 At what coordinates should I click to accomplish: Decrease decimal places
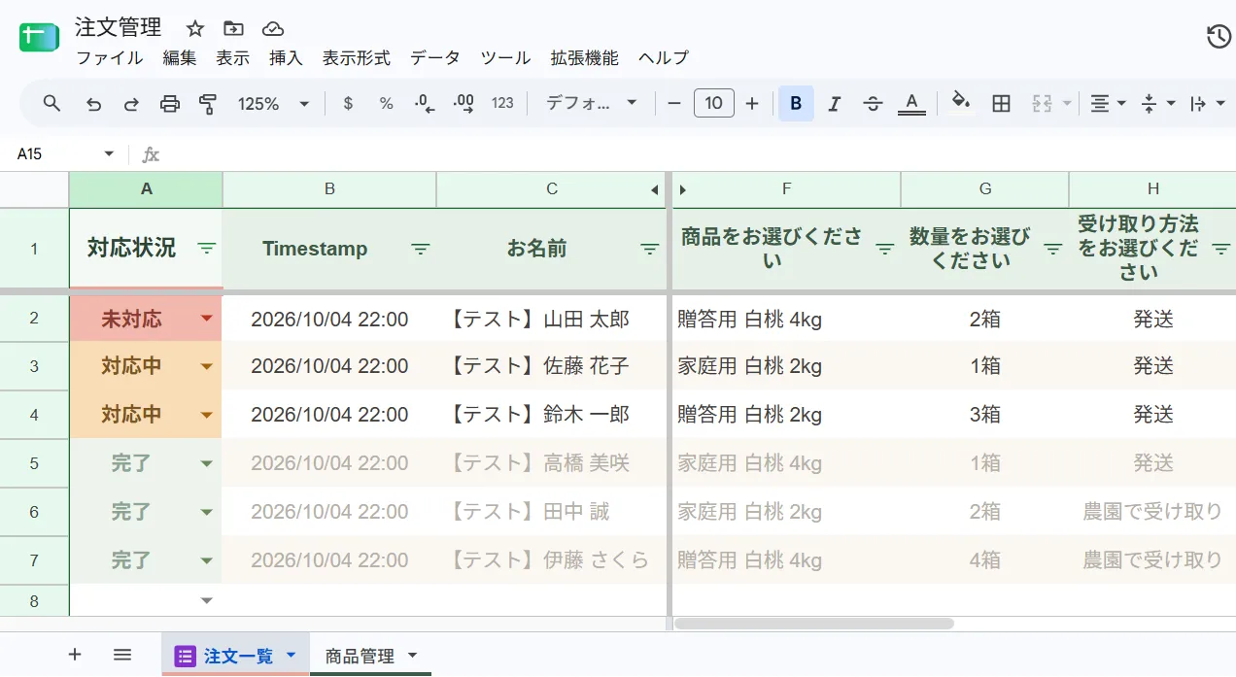point(425,104)
